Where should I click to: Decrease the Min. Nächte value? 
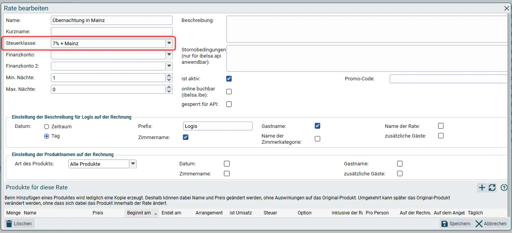169,80
